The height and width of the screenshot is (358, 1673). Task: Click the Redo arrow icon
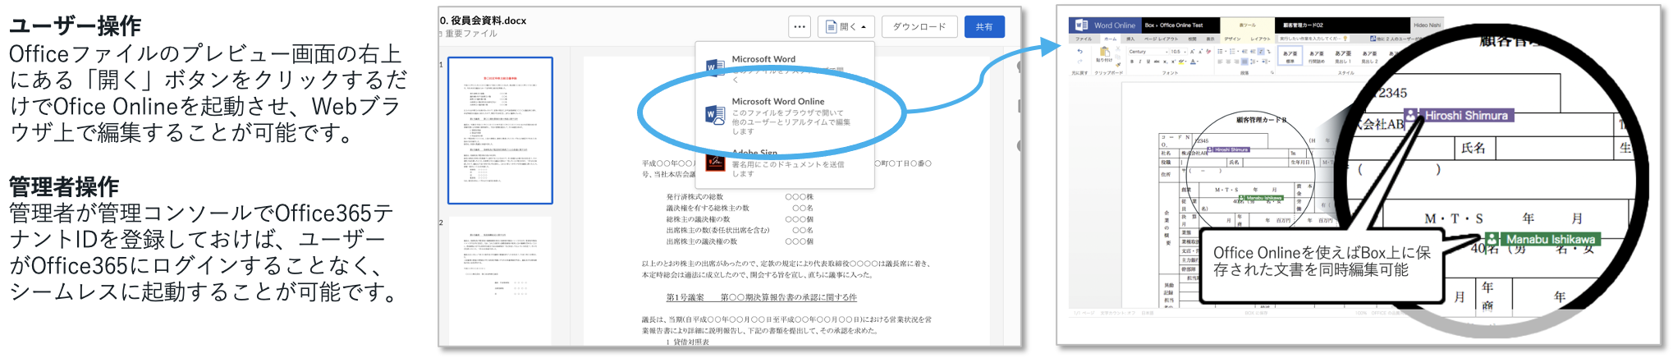(x=1079, y=62)
